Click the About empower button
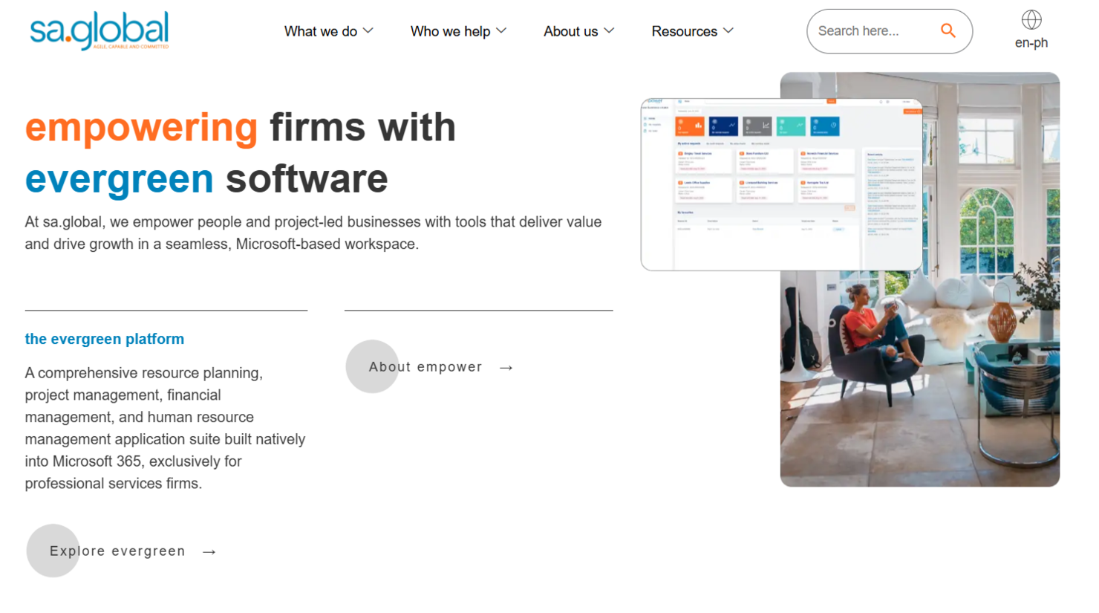The image size is (1099, 613). pyautogui.click(x=425, y=367)
